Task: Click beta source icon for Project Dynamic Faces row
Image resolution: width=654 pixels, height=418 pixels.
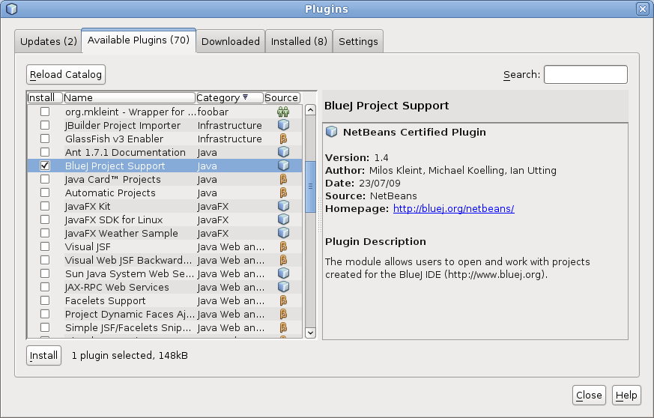Action: [x=284, y=314]
